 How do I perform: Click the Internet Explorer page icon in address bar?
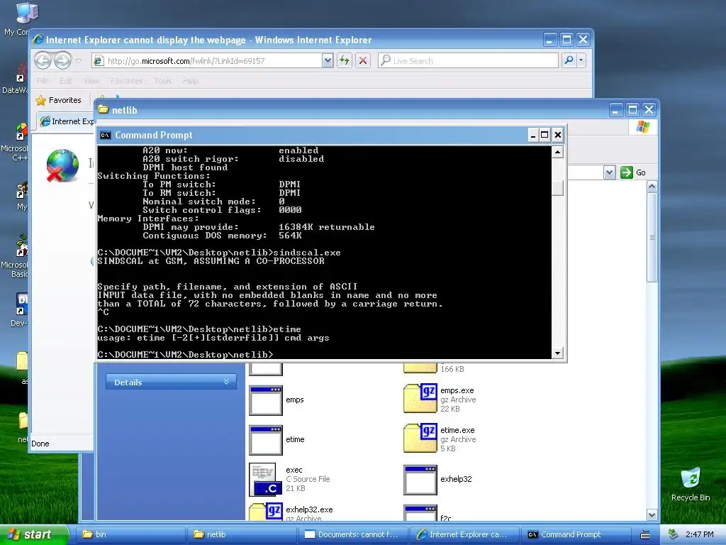click(x=98, y=61)
